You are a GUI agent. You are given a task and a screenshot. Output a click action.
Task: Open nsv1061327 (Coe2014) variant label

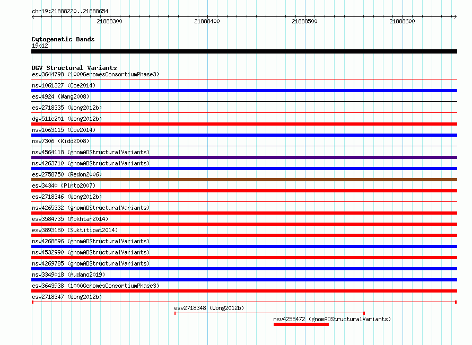[x=64, y=85]
